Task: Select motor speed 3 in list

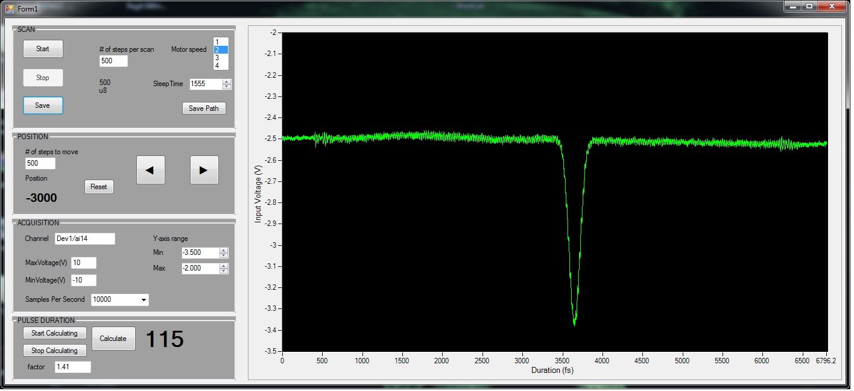Action: (221, 58)
